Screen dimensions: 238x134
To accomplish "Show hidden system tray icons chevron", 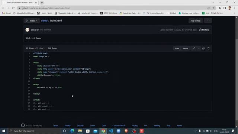I will [x=196, y=131].
